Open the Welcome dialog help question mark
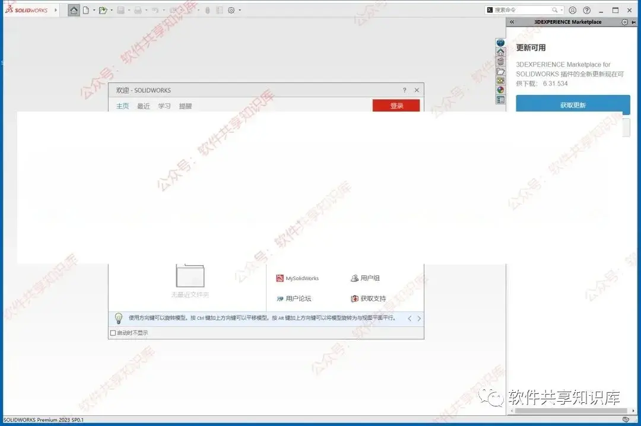Image resolution: width=641 pixels, height=426 pixels. pos(404,90)
